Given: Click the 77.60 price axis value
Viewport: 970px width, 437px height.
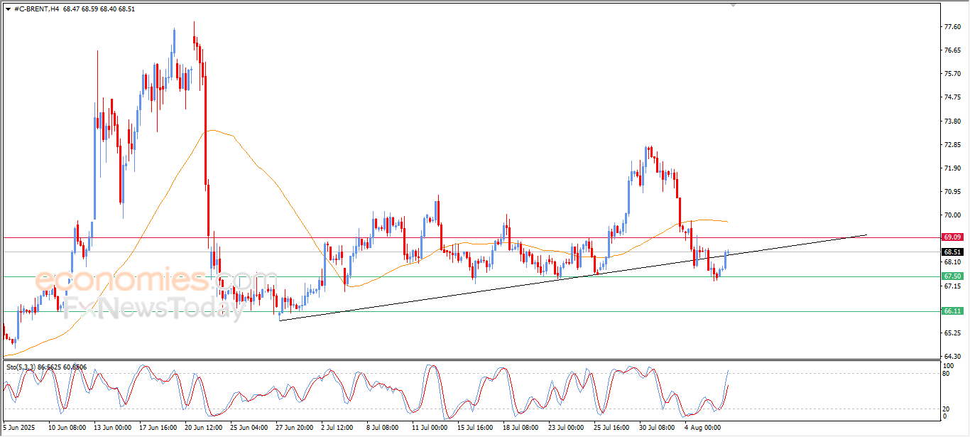Looking at the screenshot, I should [953, 27].
